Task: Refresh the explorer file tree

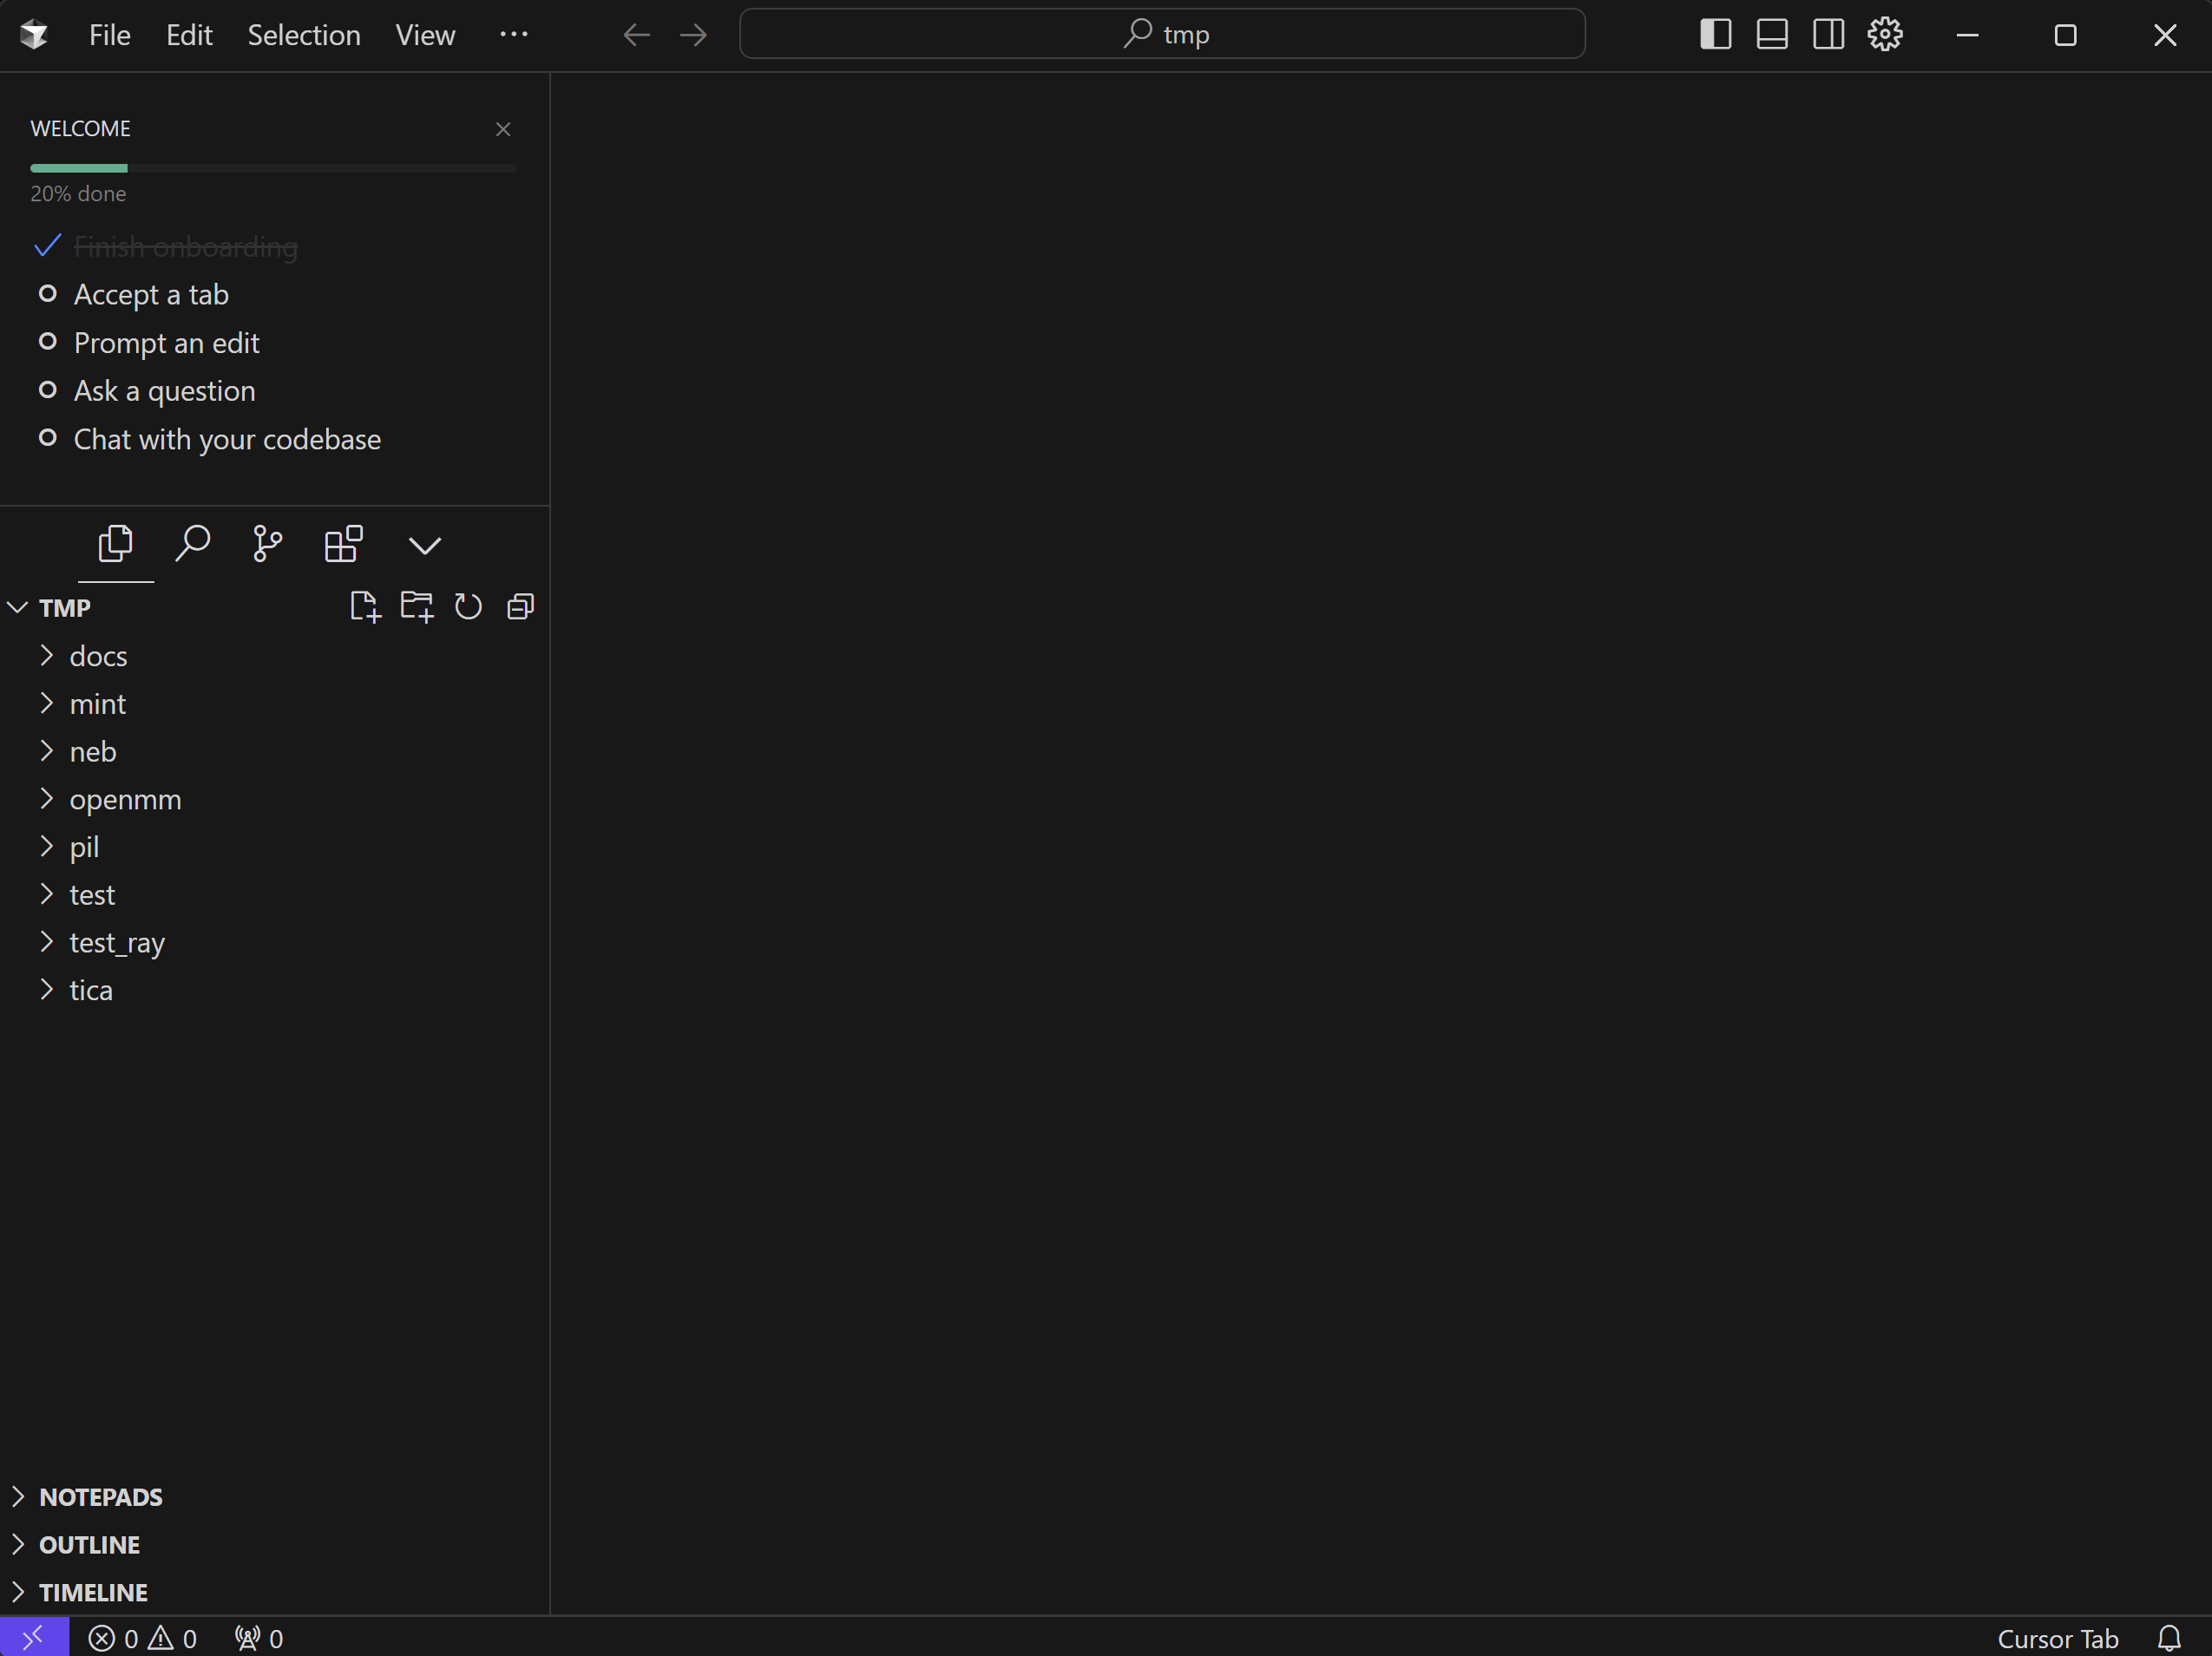Action: (468, 606)
